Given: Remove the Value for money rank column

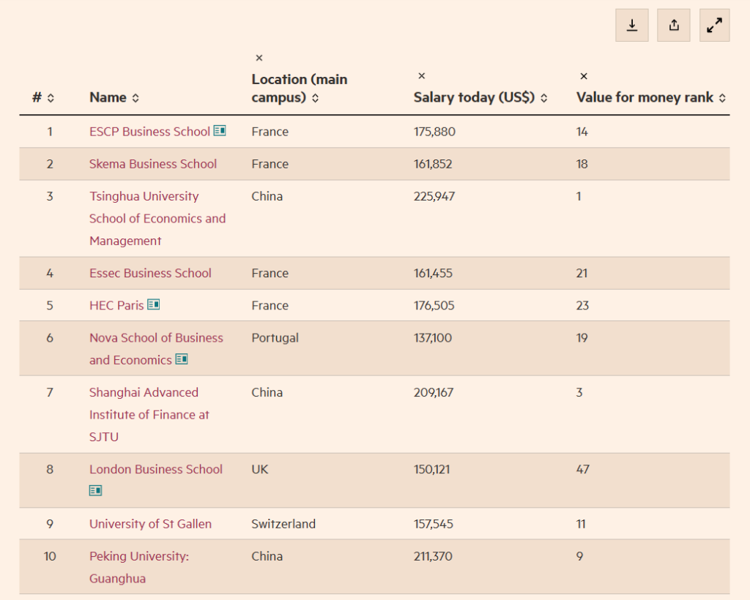Looking at the screenshot, I should pos(584,76).
